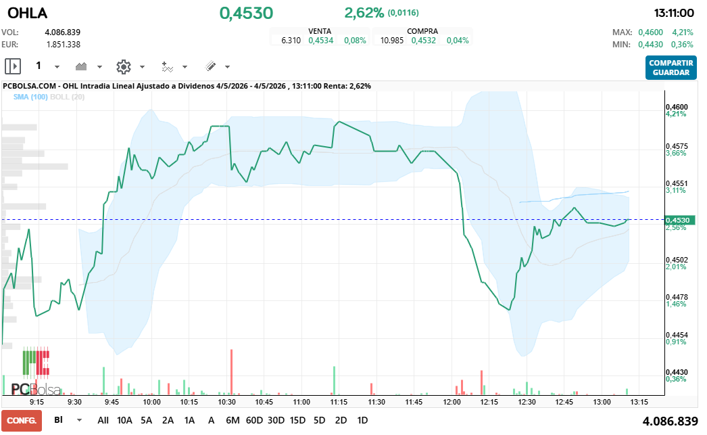Click the MIN value 0,4430

[x=651, y=45]
